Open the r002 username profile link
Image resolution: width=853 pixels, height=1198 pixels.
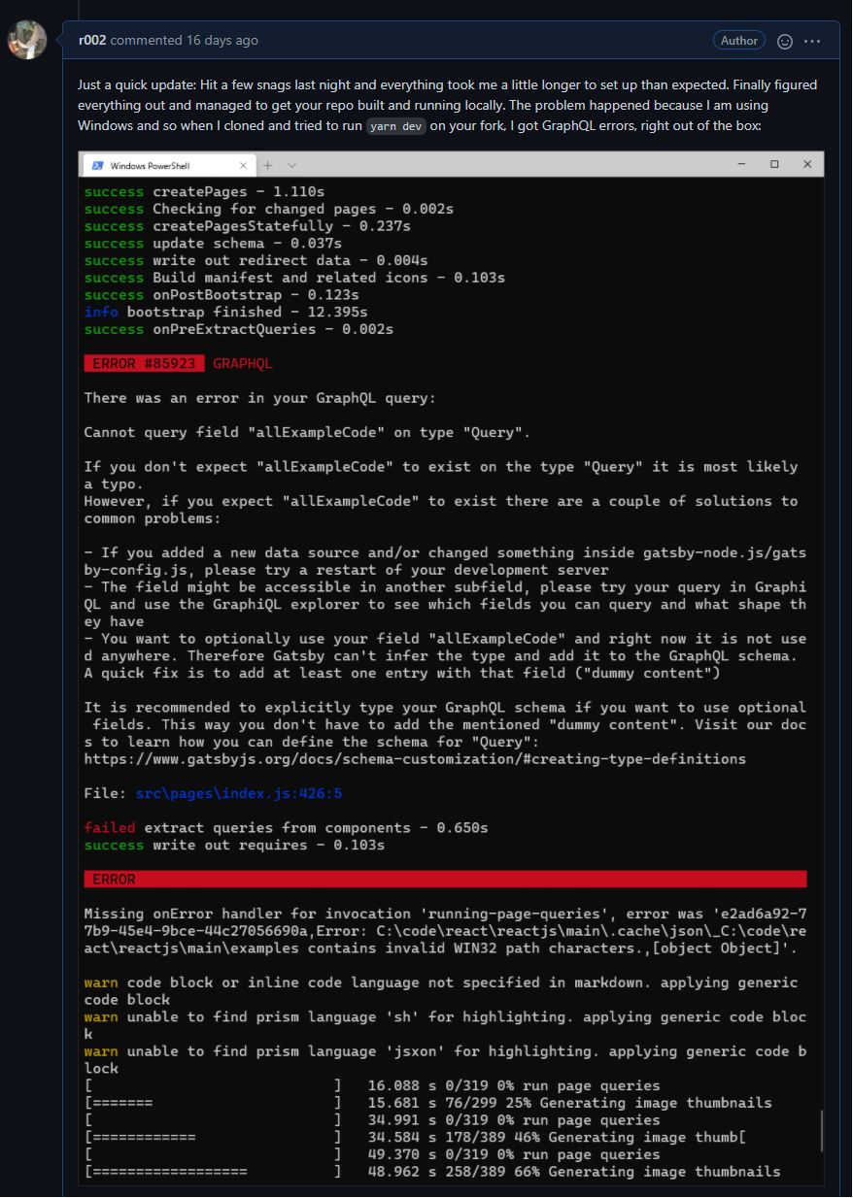click(x=92, y=41)
